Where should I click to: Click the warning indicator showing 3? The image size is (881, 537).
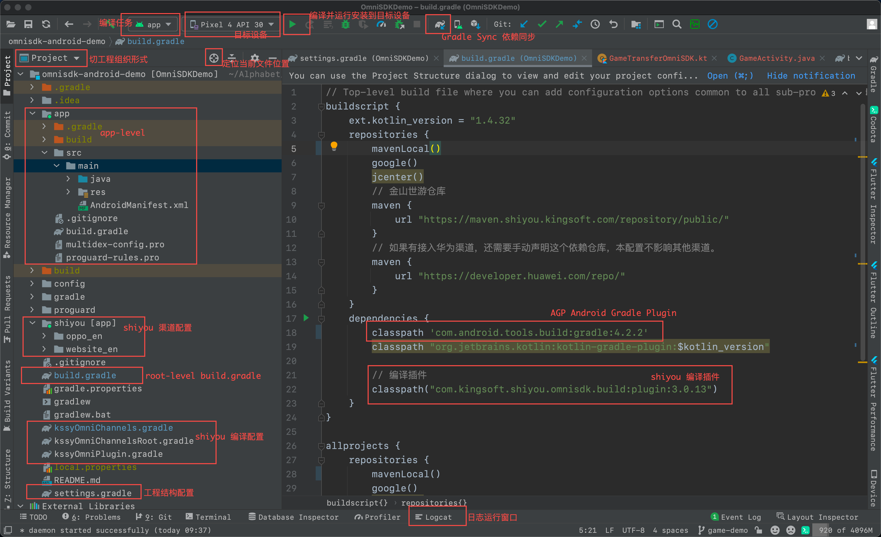pos(829,93)
